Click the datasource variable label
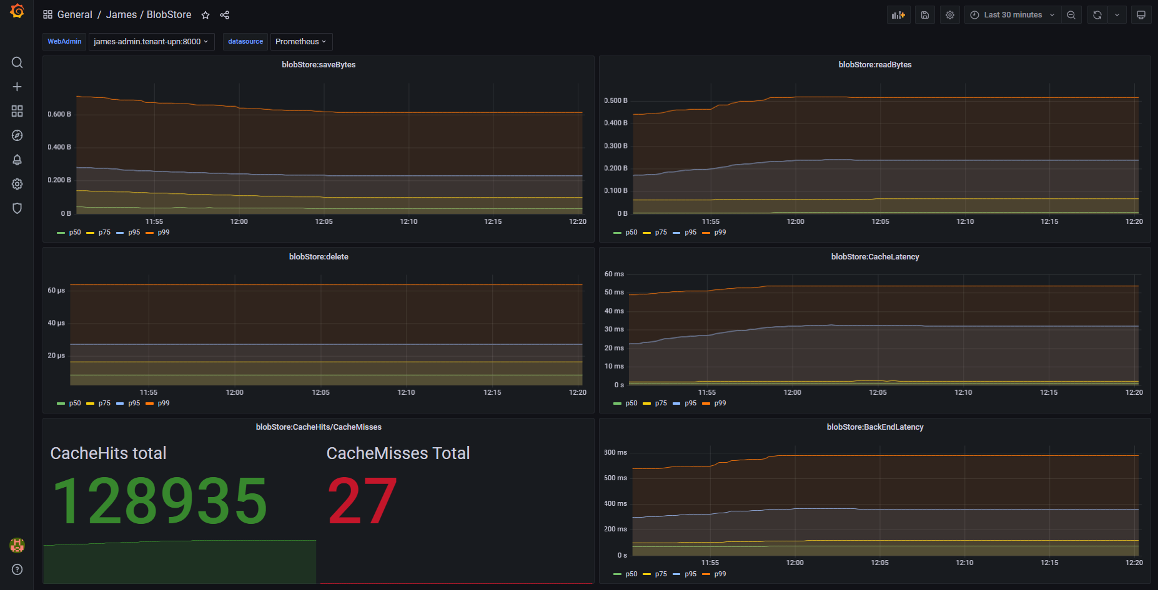This screenshot has height=590, width=1158. 245,42
